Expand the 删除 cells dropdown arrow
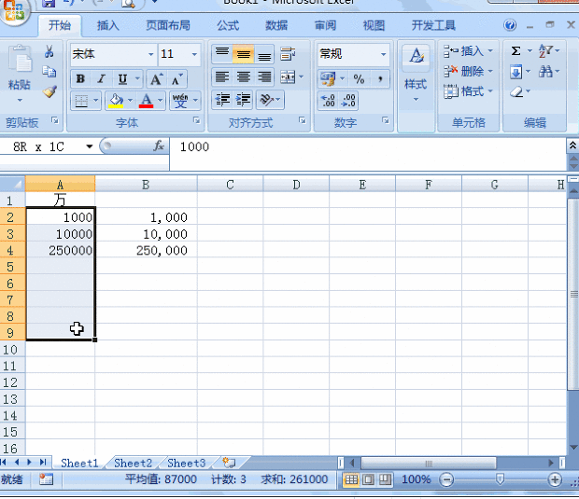The image size is (579, 499). pyautogui.click(x=490, y=71)
